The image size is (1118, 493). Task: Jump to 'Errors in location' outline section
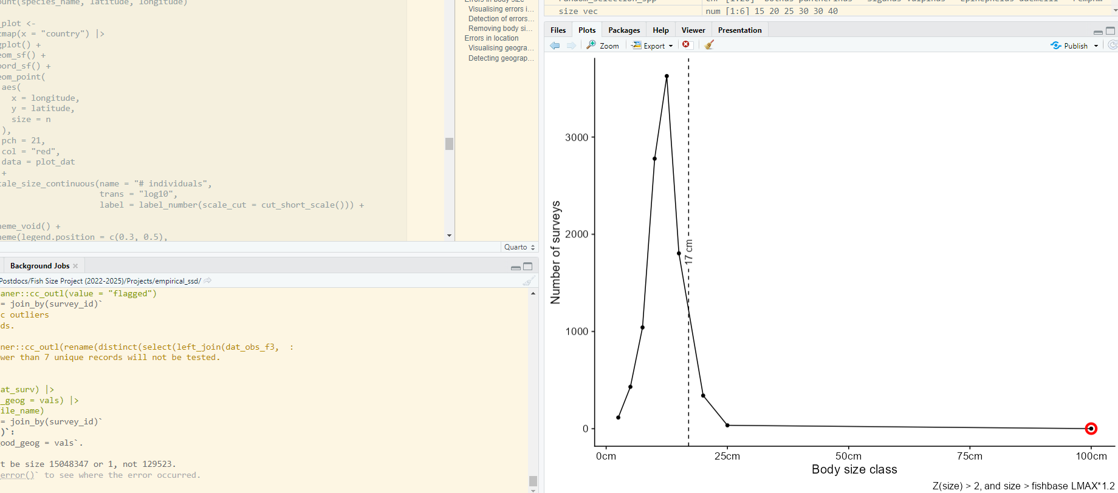pos(492,38)
